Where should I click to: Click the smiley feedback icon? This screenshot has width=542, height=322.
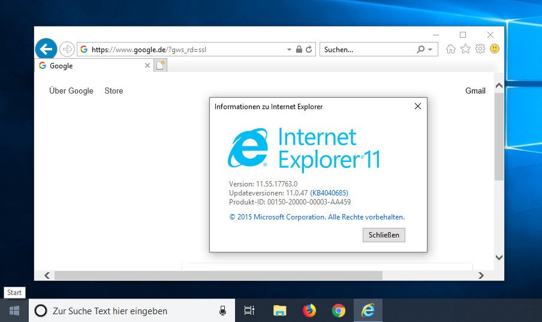(x=495, y=49)
